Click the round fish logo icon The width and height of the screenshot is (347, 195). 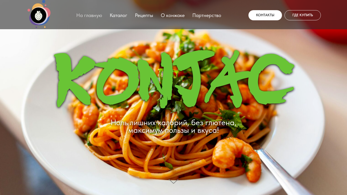(x=39, y=15)
